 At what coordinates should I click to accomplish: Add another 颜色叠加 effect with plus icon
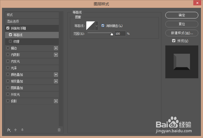coord(56,75)
